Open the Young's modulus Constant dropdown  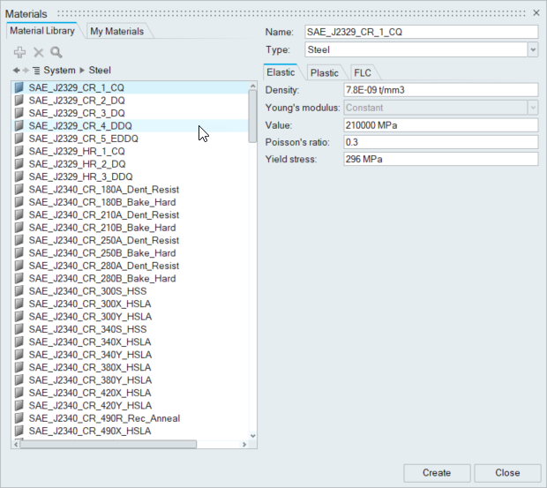(x=532, y=108)
